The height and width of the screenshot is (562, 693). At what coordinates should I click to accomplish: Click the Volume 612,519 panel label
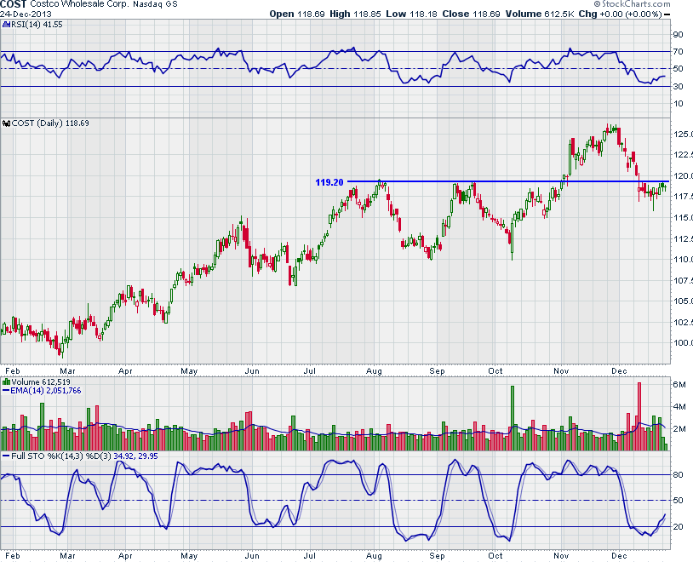(41, 381)
